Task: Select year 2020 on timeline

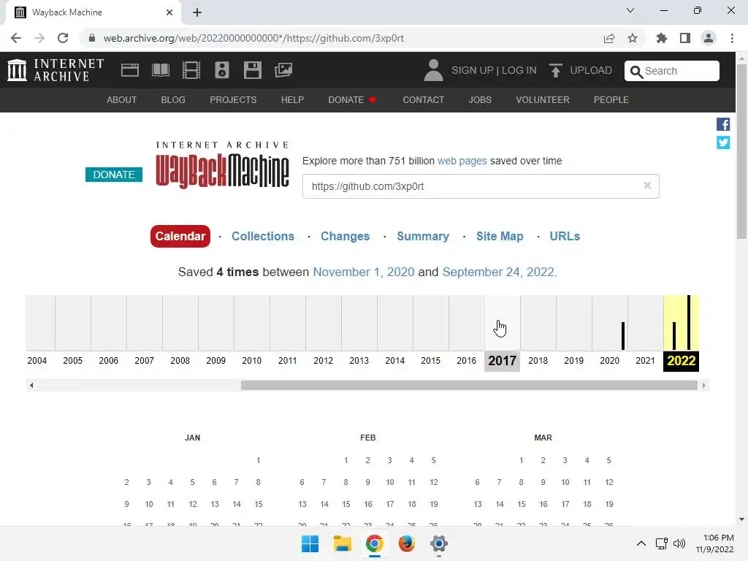Action: tap(610, 361)
